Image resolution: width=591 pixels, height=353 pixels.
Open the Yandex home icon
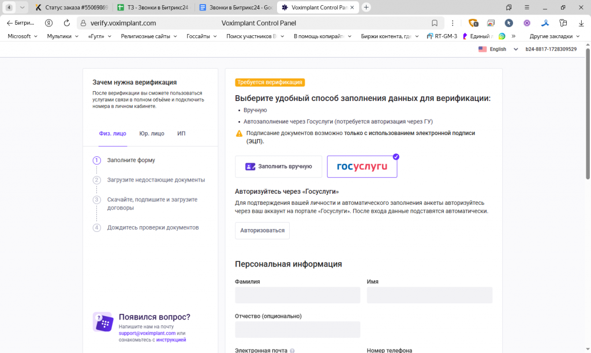pos(48,23)
